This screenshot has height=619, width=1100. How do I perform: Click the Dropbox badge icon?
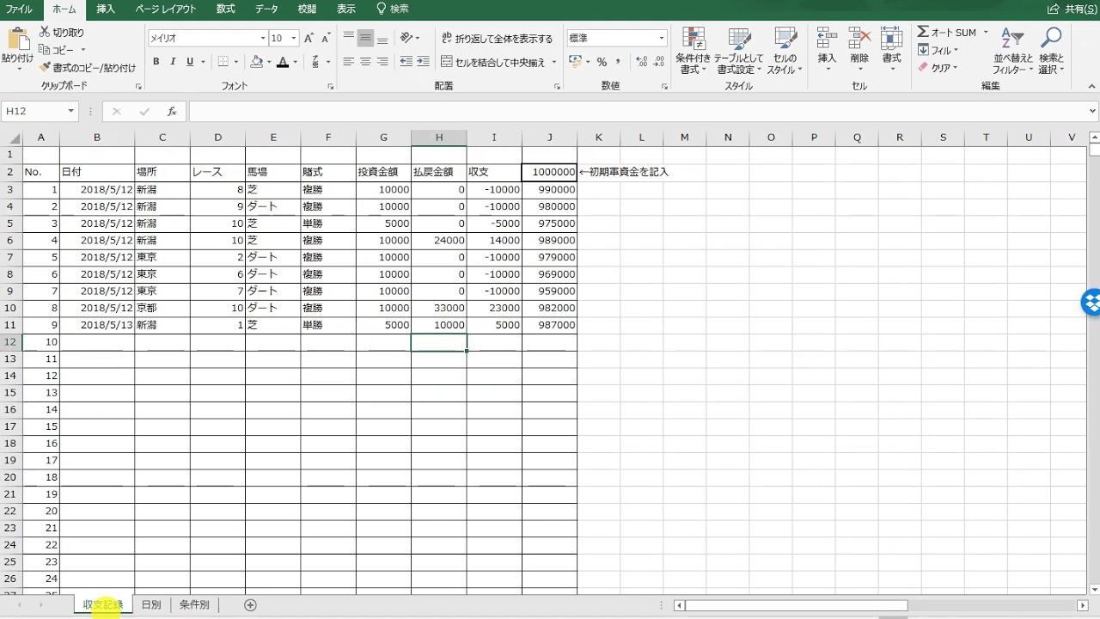1091,303
